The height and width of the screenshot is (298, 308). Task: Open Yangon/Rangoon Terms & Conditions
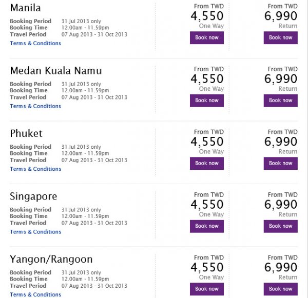35,294
